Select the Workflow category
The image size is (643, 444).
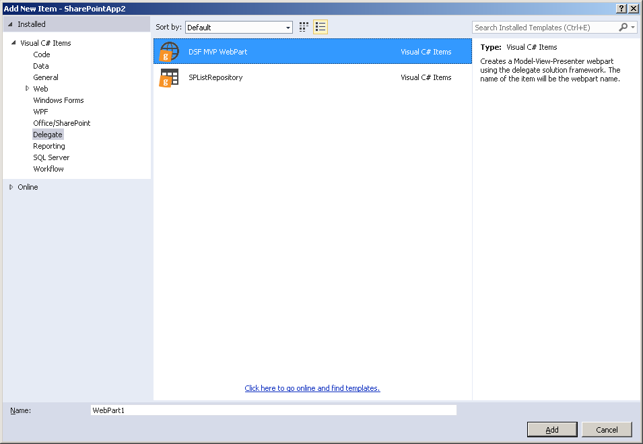[48, 169]
